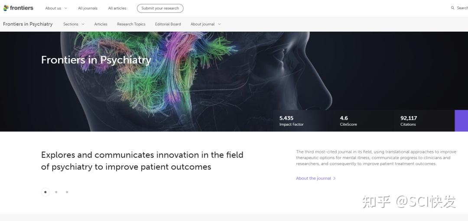Image resolution: width=468 pixels, height=221 pixels.
Task: Click the Frontiers in Psychiatry journal title
Action: coord(28,24)
